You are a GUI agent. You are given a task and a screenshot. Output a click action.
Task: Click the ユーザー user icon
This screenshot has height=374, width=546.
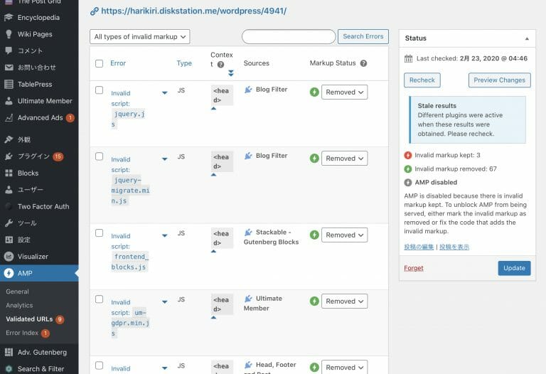click(9, 189)
